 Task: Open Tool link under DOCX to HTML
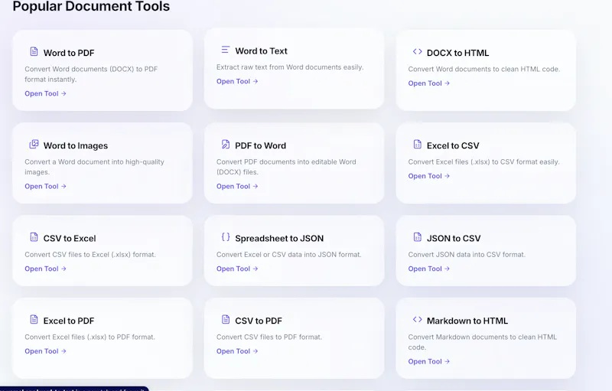[428, 83]
